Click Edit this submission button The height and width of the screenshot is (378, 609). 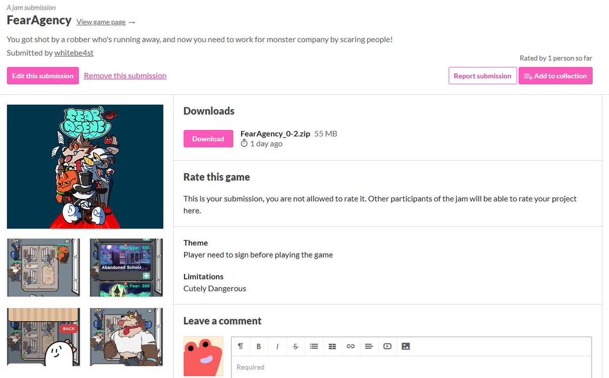point(43,76)
